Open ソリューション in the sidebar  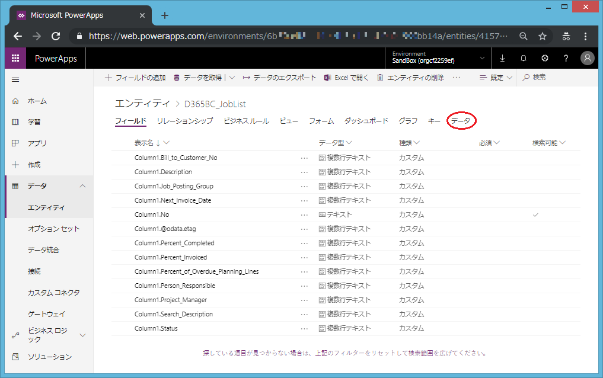49,357
